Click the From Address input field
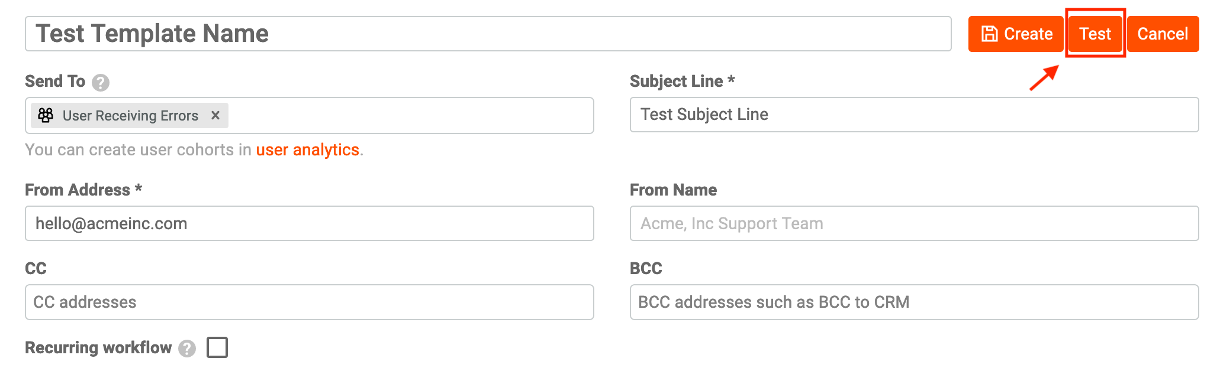The width and height of the screenshot is (1220, 371). [x=309, y=223]
